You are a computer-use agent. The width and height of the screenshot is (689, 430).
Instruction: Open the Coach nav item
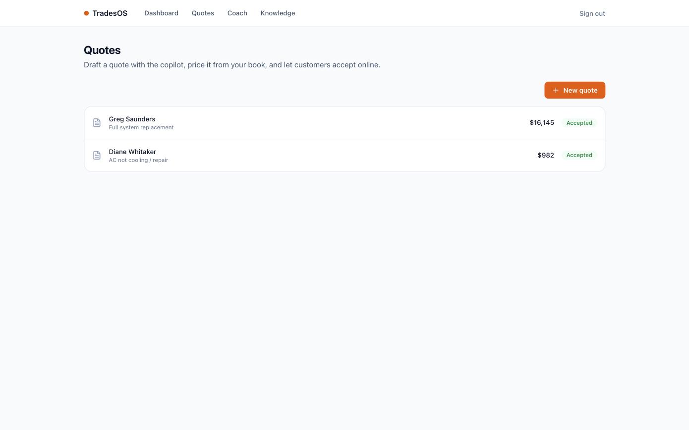point(237,13)
